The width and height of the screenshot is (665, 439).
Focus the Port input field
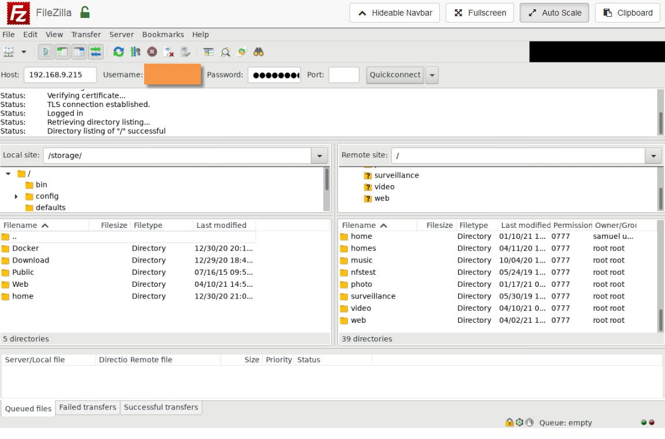[x=344, y=75]
